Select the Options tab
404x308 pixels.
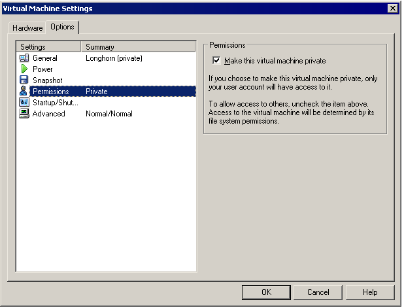click(x=62, y=27)
